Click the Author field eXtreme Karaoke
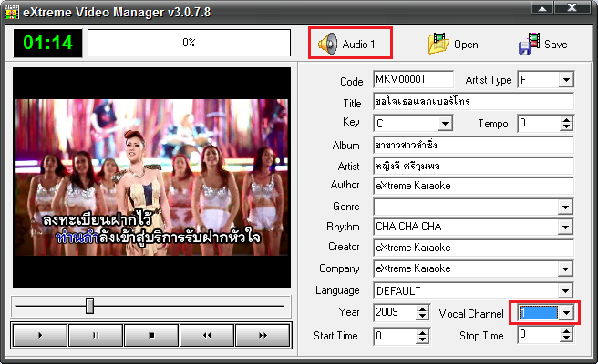Screen dimensions: 598x364 pyautogui.click(x=473, y=187)
